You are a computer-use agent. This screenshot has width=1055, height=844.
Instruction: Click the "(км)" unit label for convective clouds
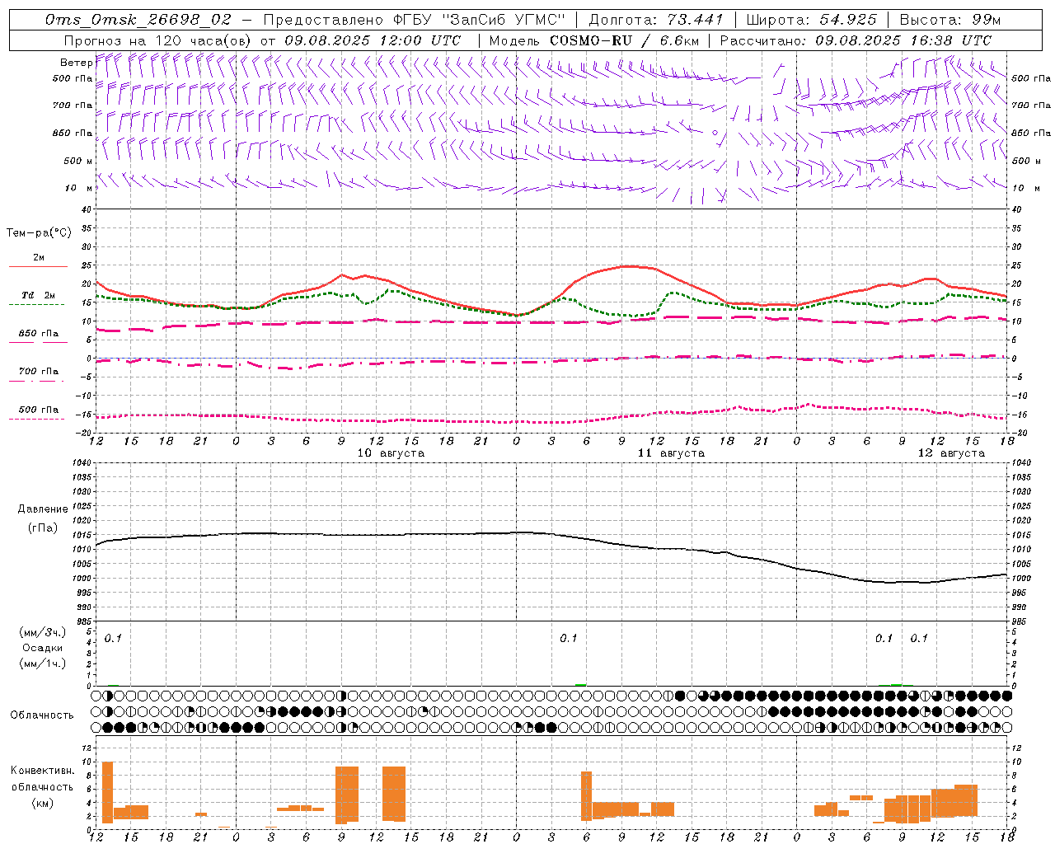point(42,803)
